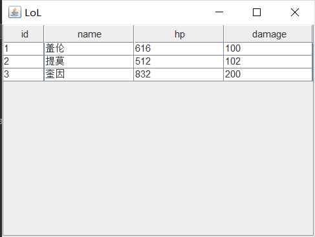The image size is (315, 237).
Task: Close the LoL window
Action: (x=294, y=12)
